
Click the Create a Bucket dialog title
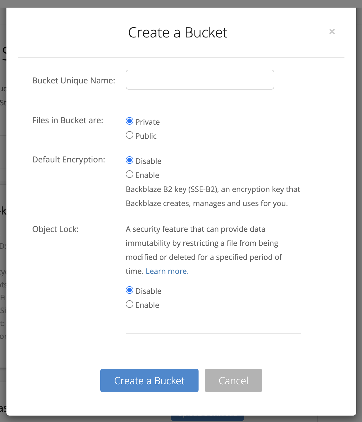[x=178, y=32]
